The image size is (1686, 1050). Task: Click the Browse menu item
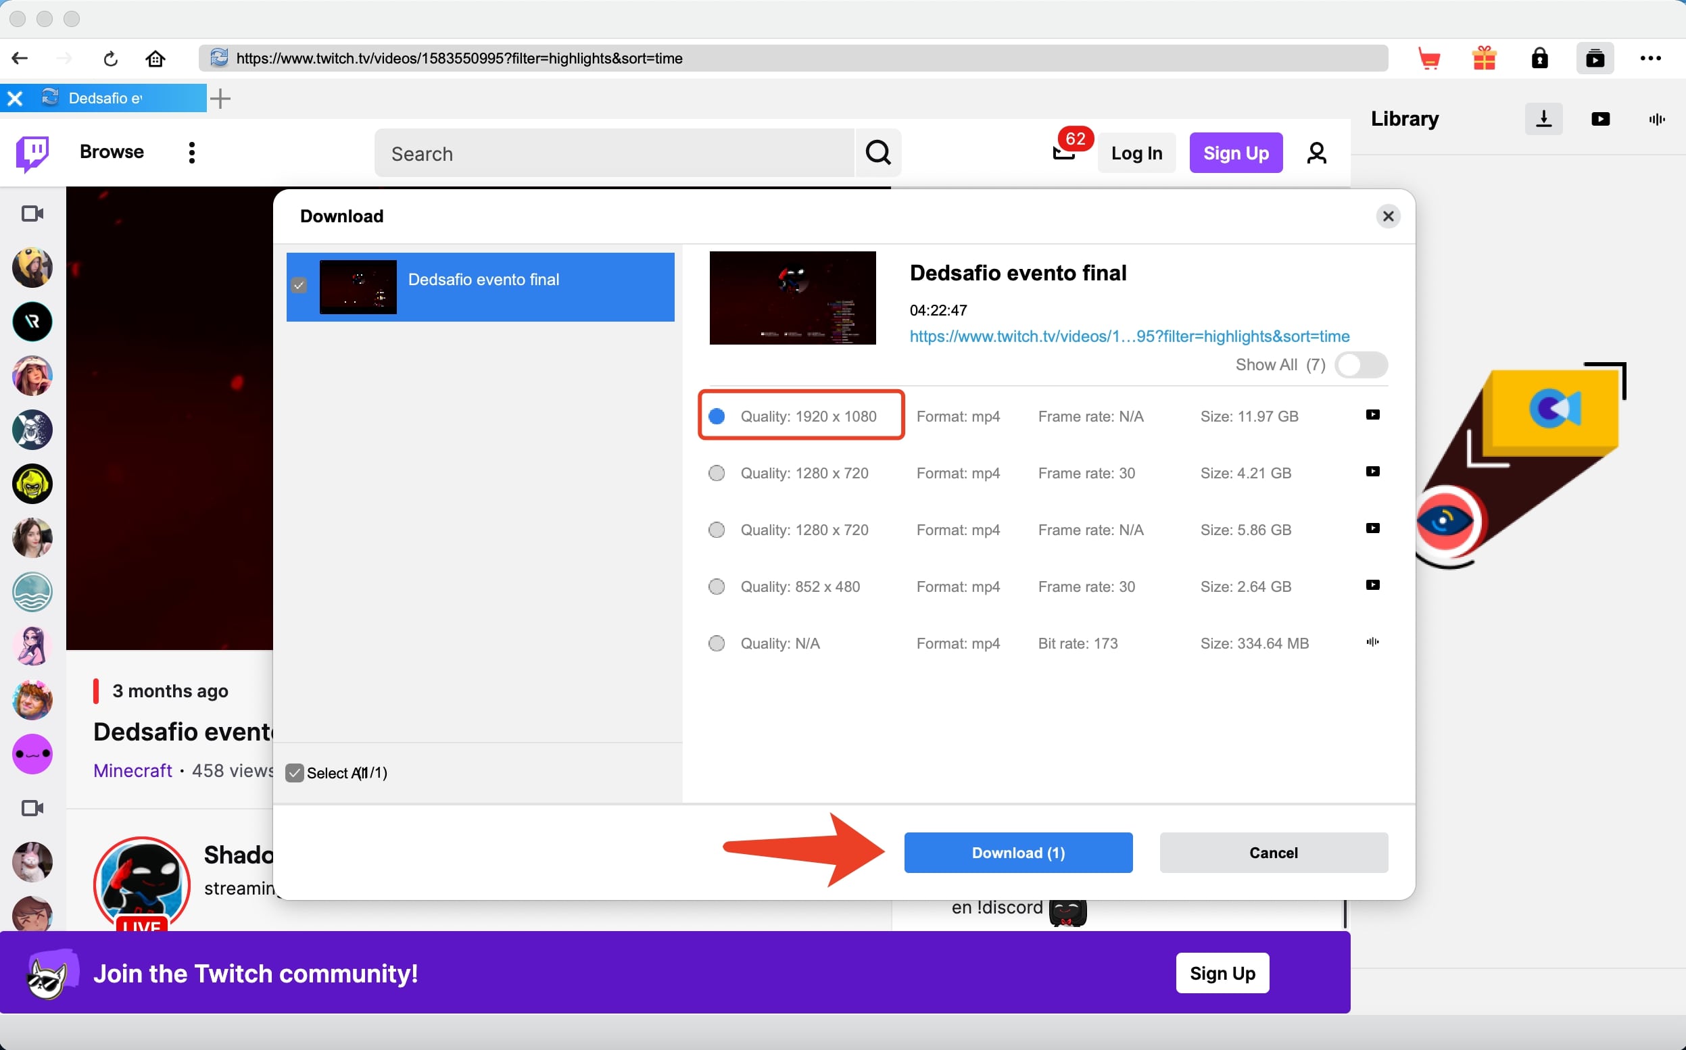pyautogui.click(x=112, y=152)
